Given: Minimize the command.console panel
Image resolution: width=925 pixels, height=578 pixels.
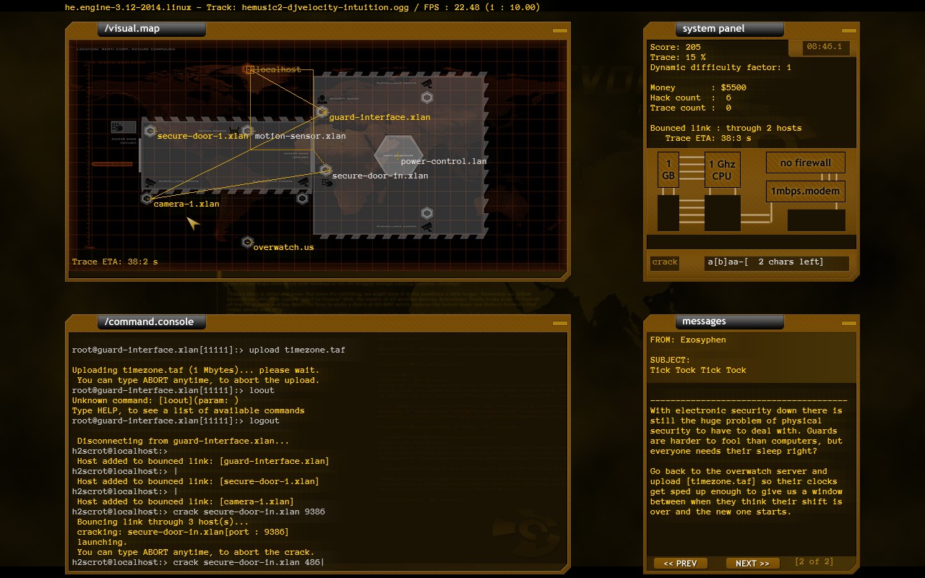Looking at the screenshot, I should click(559, 322).
